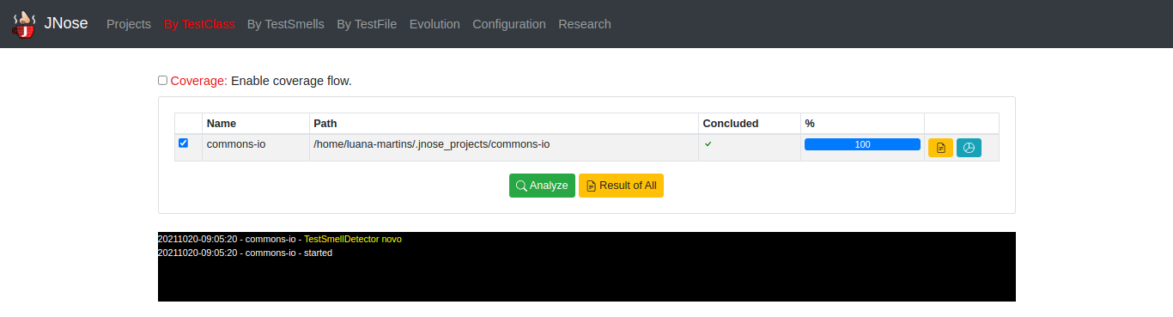This screenshot has width=1173, height=317.
Task: Click the yellow TestSmellDetector novo log text
Action: [353, 239]
